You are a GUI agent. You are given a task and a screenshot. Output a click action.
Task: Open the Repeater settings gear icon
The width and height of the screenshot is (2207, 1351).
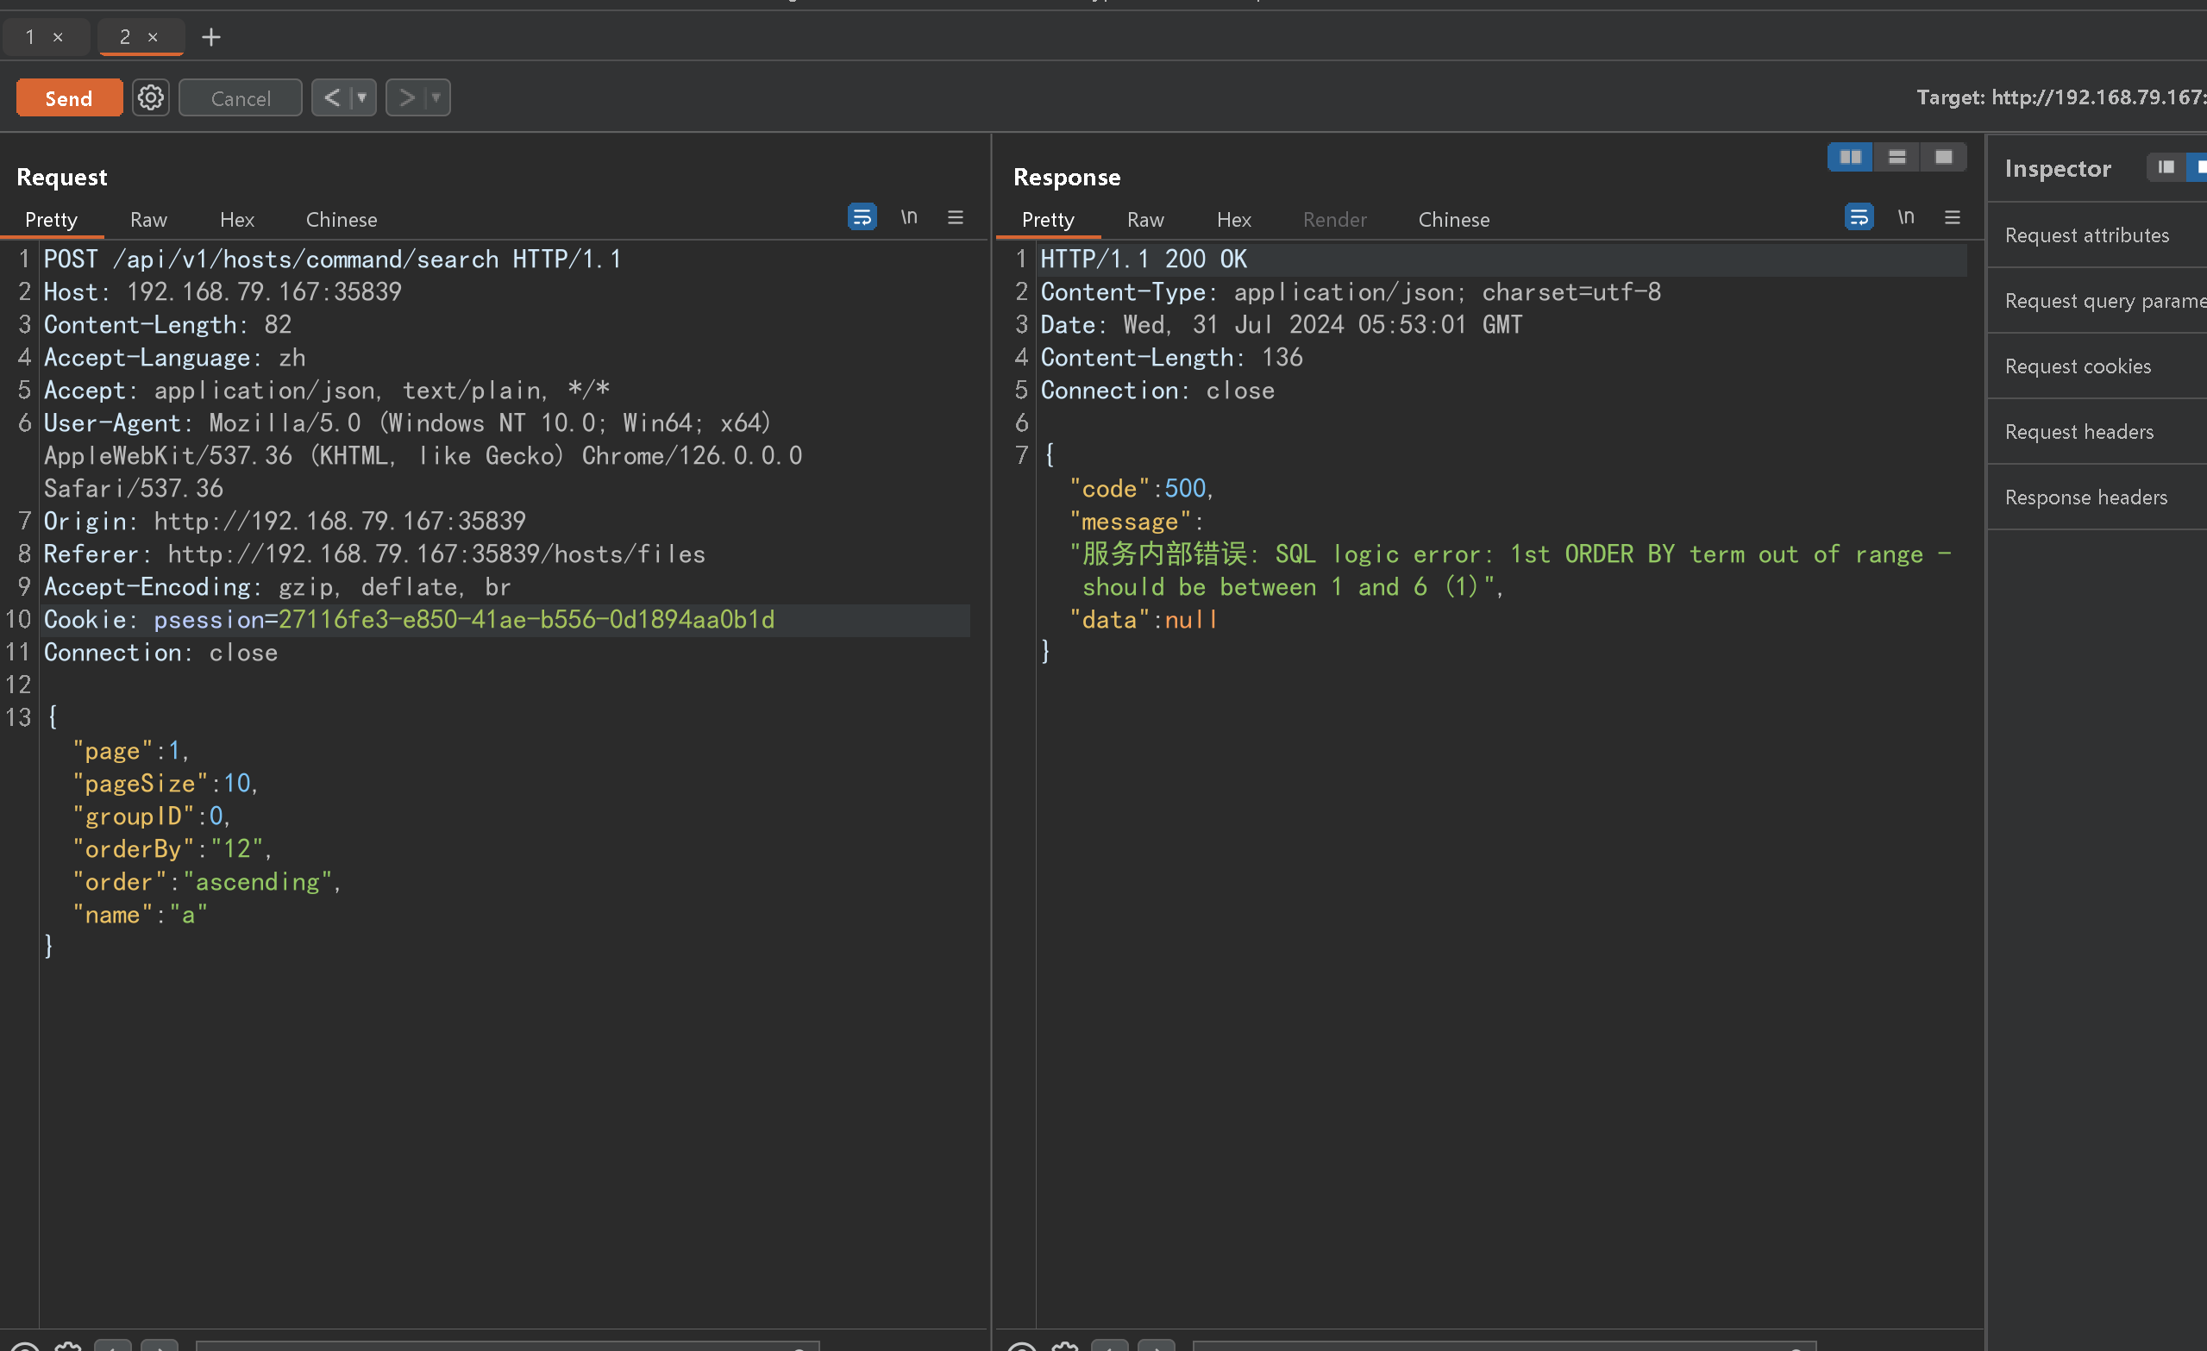point(150,97)
